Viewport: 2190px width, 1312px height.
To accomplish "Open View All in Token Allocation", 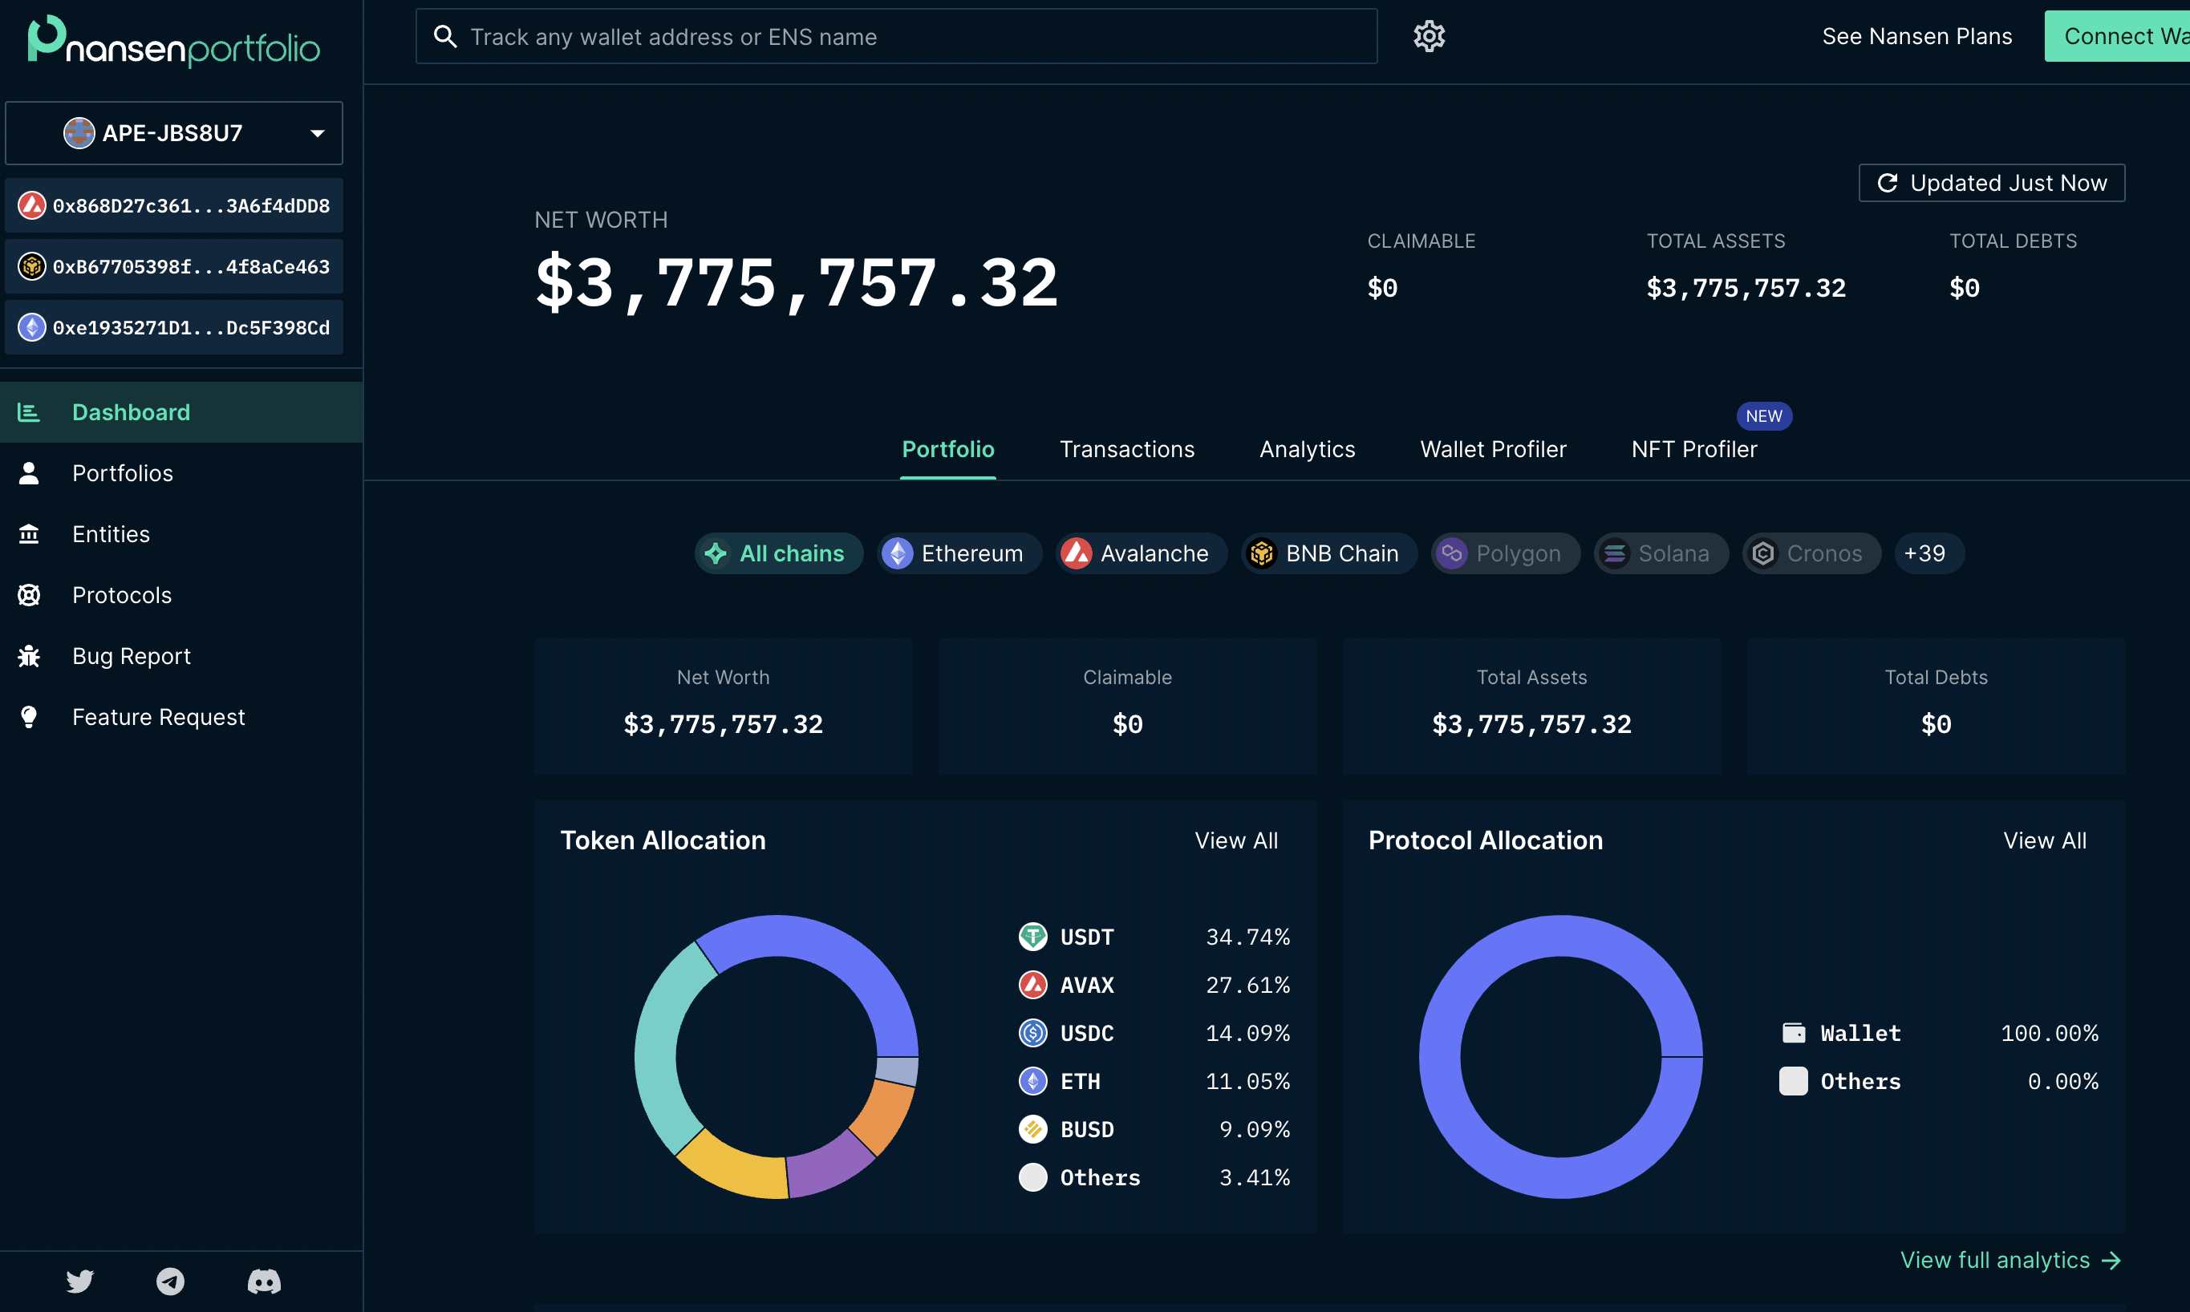I will click(1235, 840).
